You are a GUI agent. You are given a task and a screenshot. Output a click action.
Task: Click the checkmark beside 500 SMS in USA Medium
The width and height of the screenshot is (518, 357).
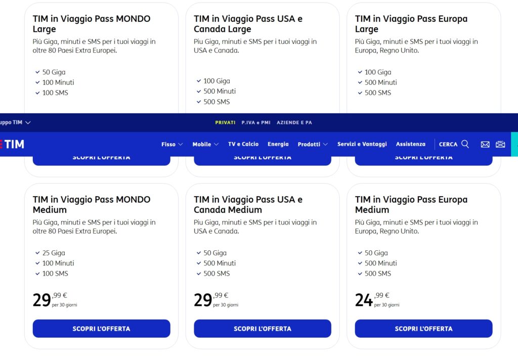click(198, 274)
